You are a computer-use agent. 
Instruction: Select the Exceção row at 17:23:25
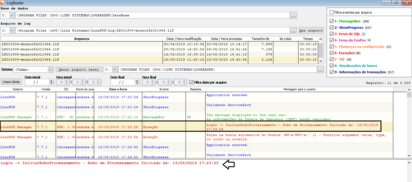(x=197, y=127)
